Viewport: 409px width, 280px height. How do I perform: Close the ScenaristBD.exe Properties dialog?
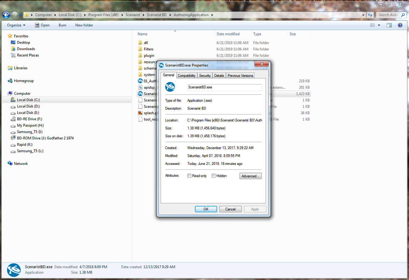pyautogui.click(x=262, y=64)
